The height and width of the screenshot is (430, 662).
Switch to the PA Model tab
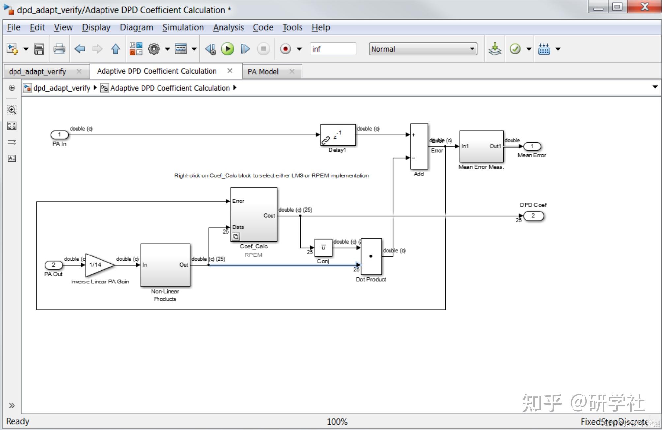point(263,71)
